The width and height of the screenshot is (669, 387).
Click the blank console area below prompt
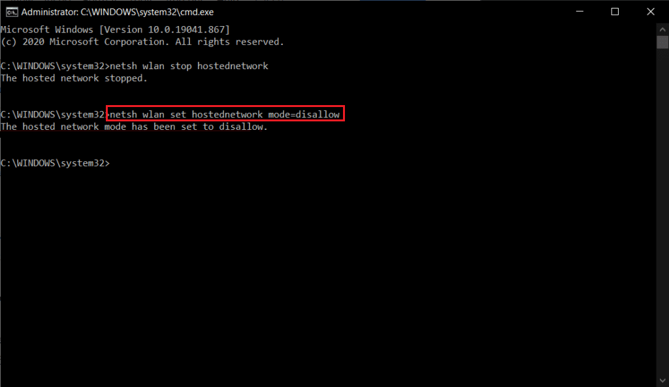point(328,273)
